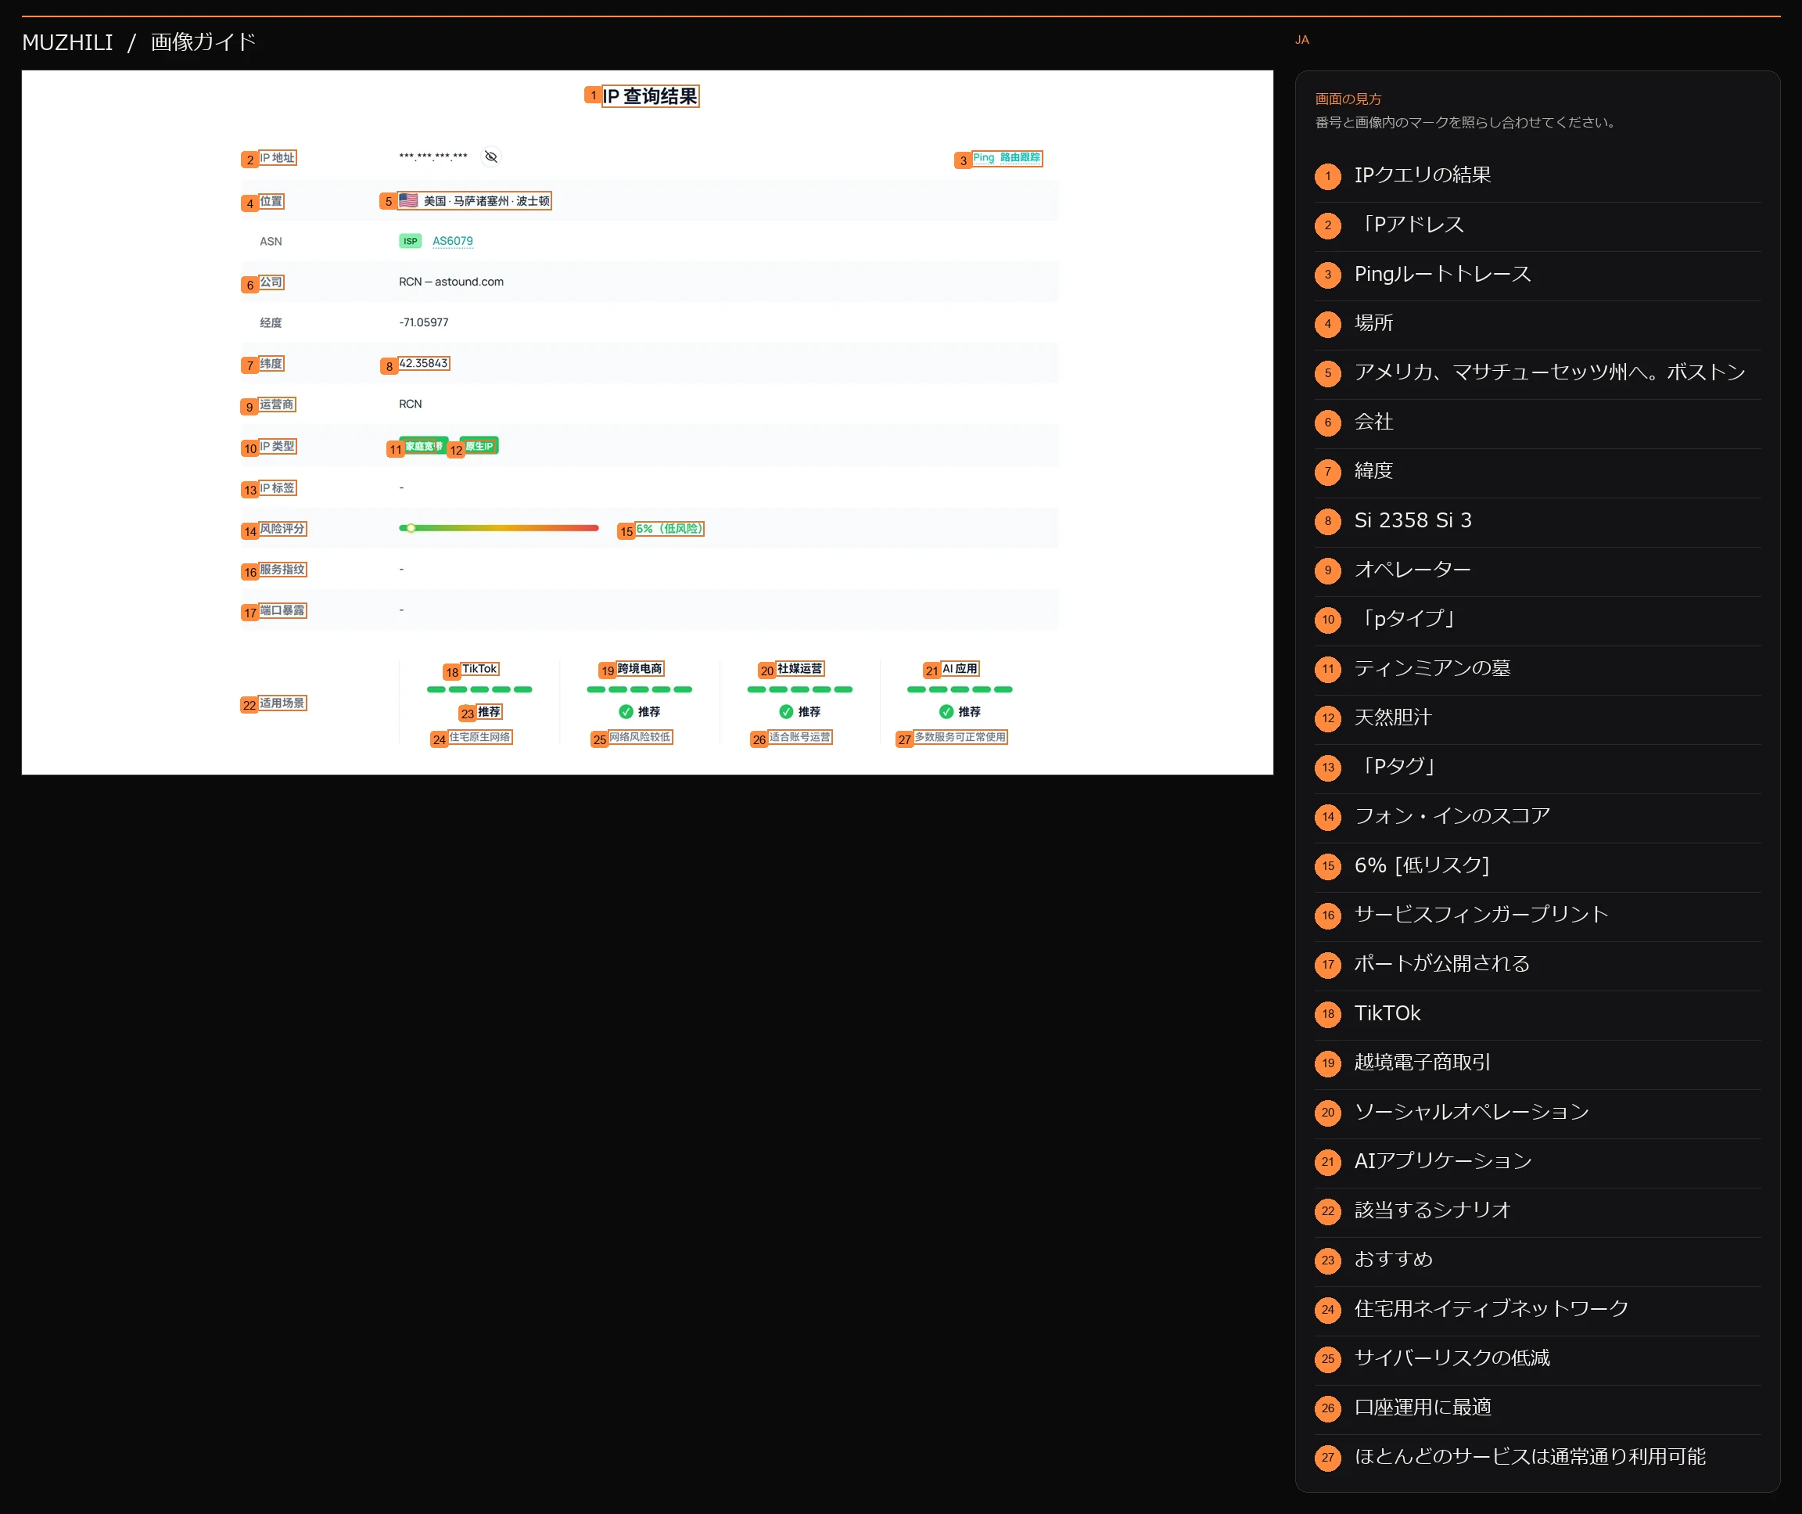Click the US flag icon in location row
Viewport: 1802px width, 1514px height.
pyautogui.click(x=408, y=201)
